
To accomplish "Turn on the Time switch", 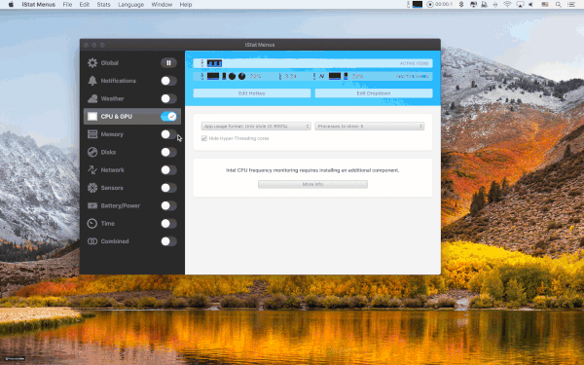I will 168,224.
